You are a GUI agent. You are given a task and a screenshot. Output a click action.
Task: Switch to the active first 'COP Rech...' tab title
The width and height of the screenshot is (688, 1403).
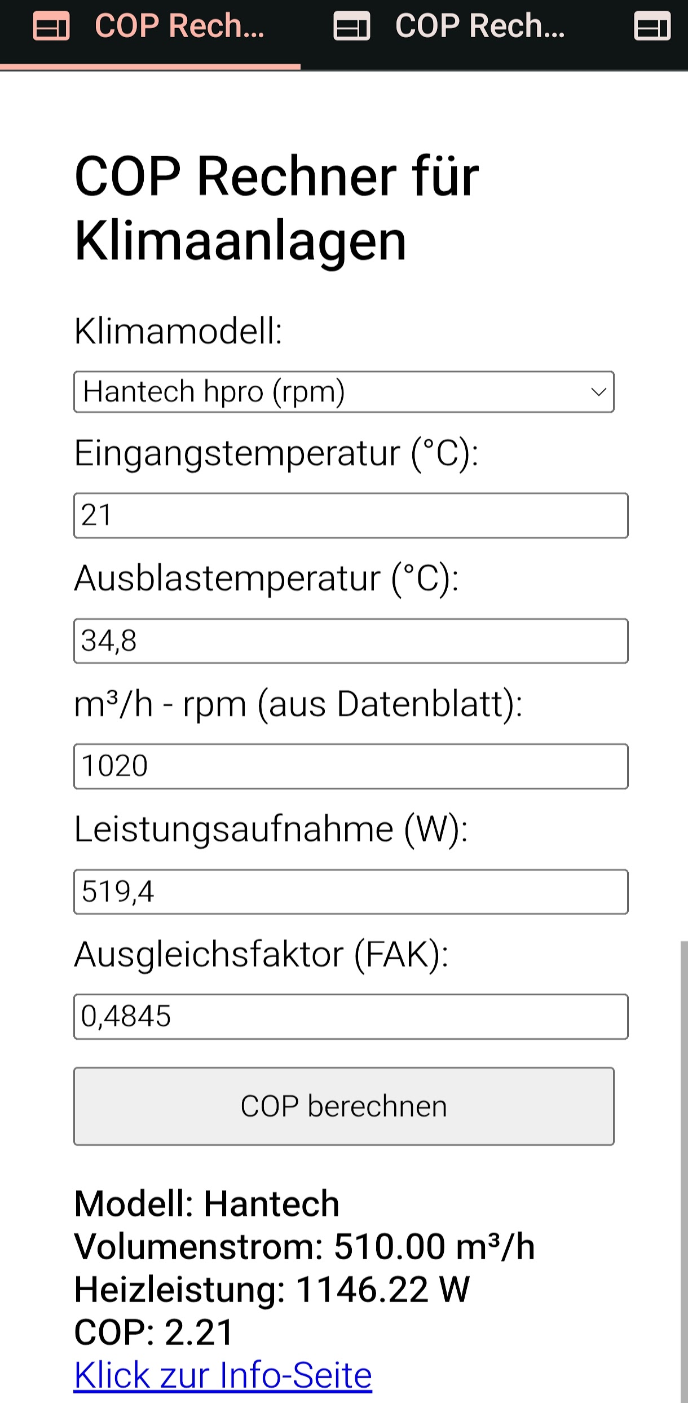click(x=179, y=27)
